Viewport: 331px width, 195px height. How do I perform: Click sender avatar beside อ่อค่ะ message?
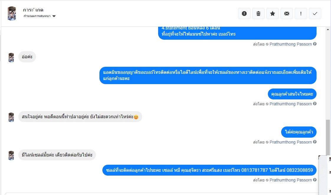point(11,57)
